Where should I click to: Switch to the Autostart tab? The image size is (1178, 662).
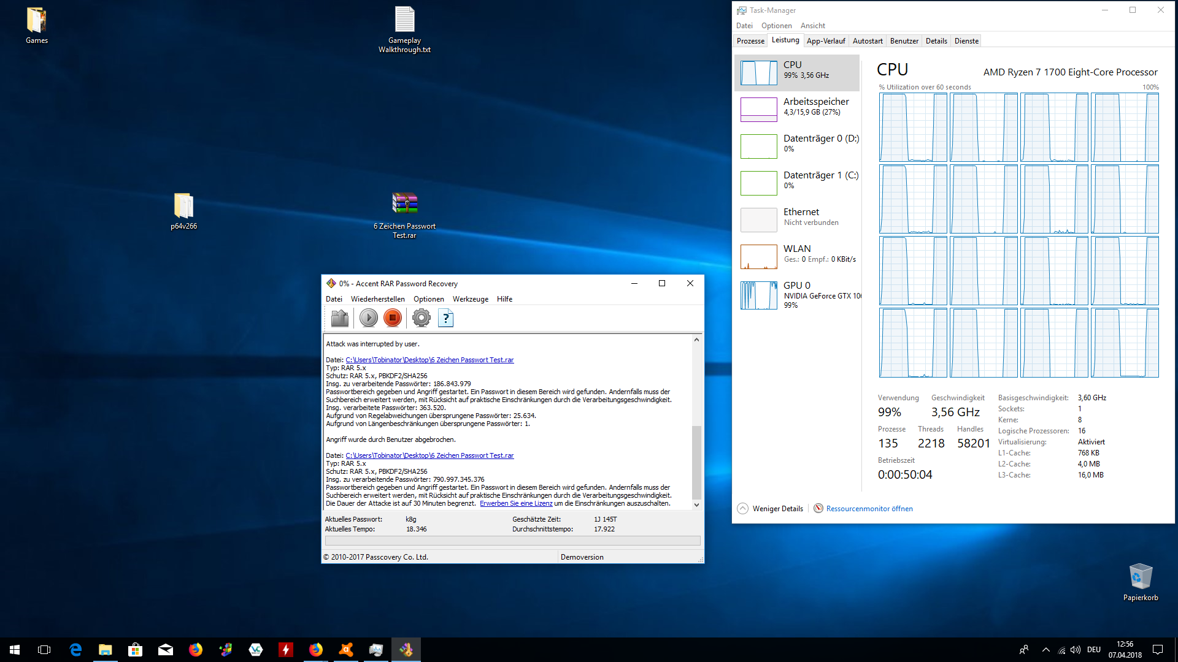point(867,41)
